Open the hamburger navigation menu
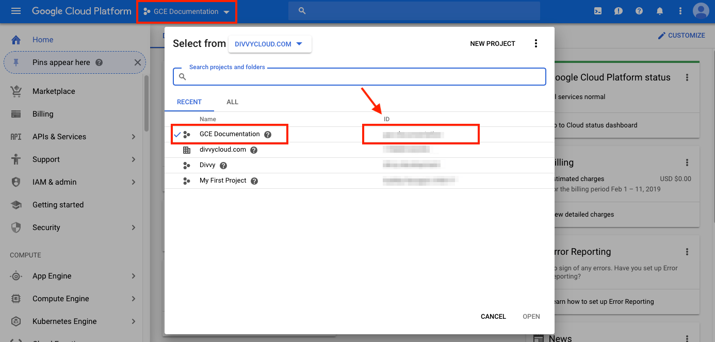This screenshot has width=715, height=342. [16, 11]
